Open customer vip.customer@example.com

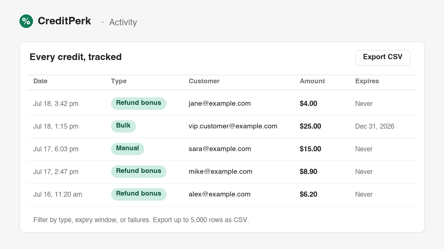233,126
